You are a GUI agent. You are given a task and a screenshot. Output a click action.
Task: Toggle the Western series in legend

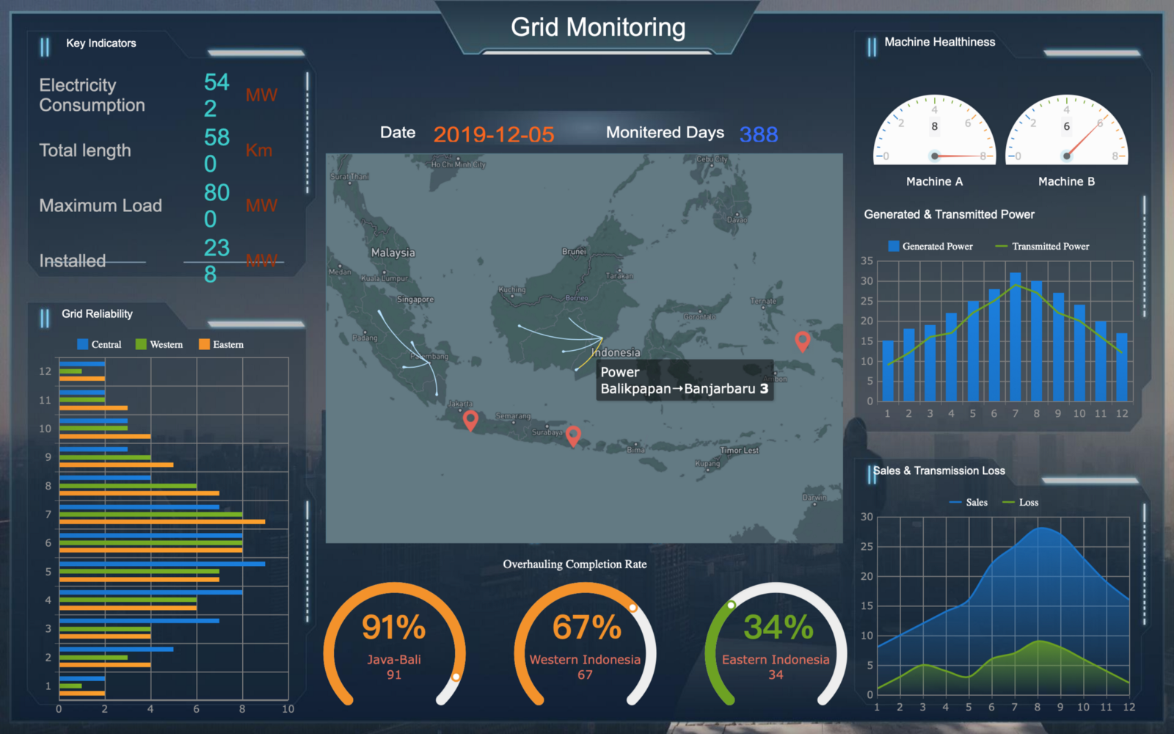[x=159, y=344]
